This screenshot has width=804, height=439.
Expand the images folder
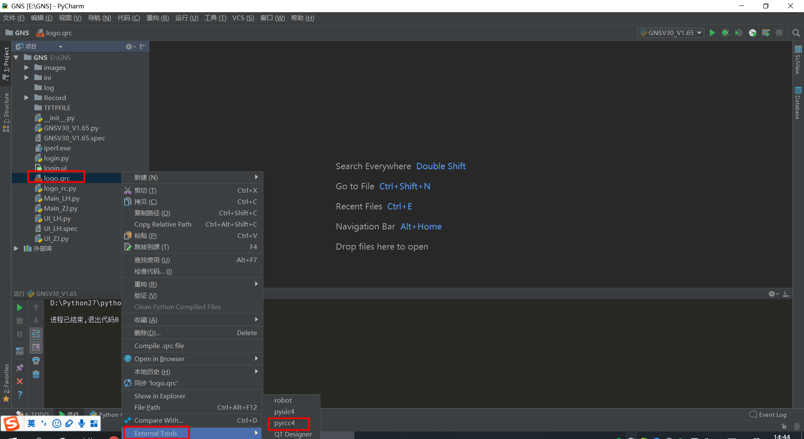point(26,67)
